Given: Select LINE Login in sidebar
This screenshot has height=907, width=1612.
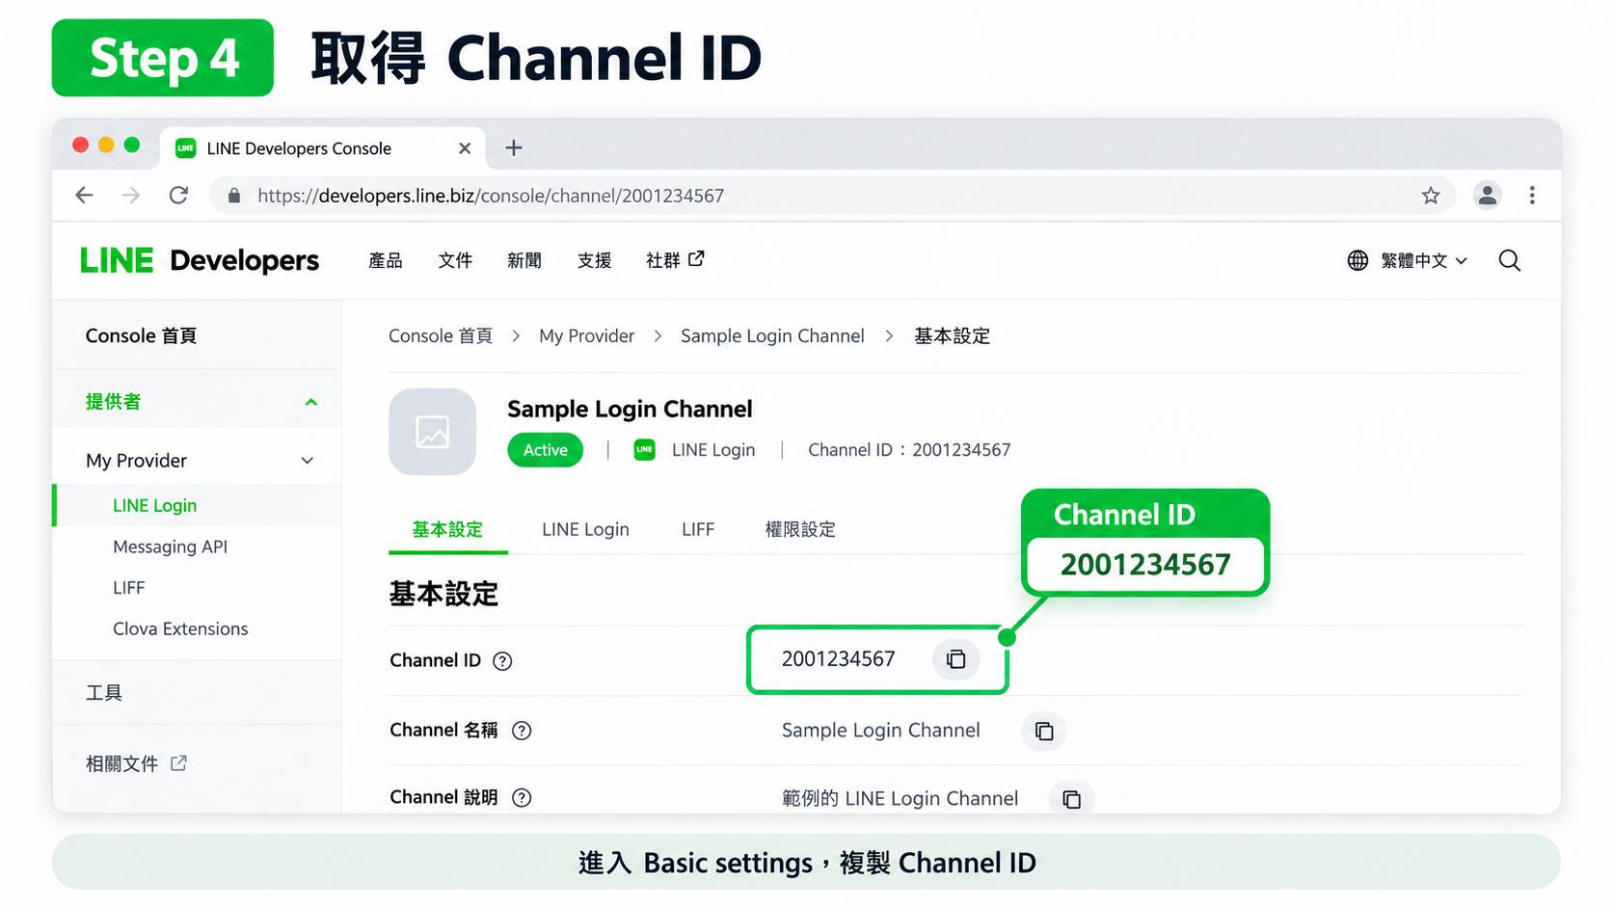Looking at the screenshot, I should click(154, 506).
